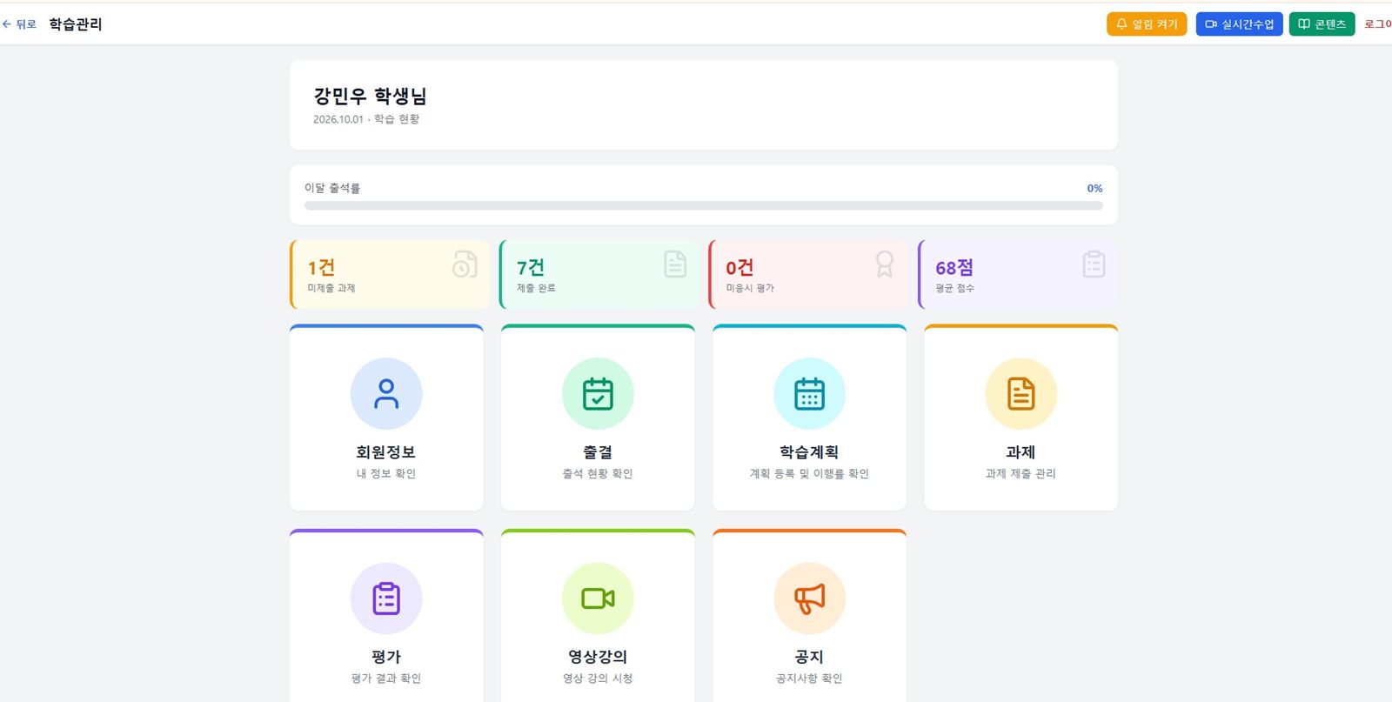The height and width of the screenshot is (702, 1392).
Task: Select the 1건 미제출 과제 count
Action: click(321, 267)
